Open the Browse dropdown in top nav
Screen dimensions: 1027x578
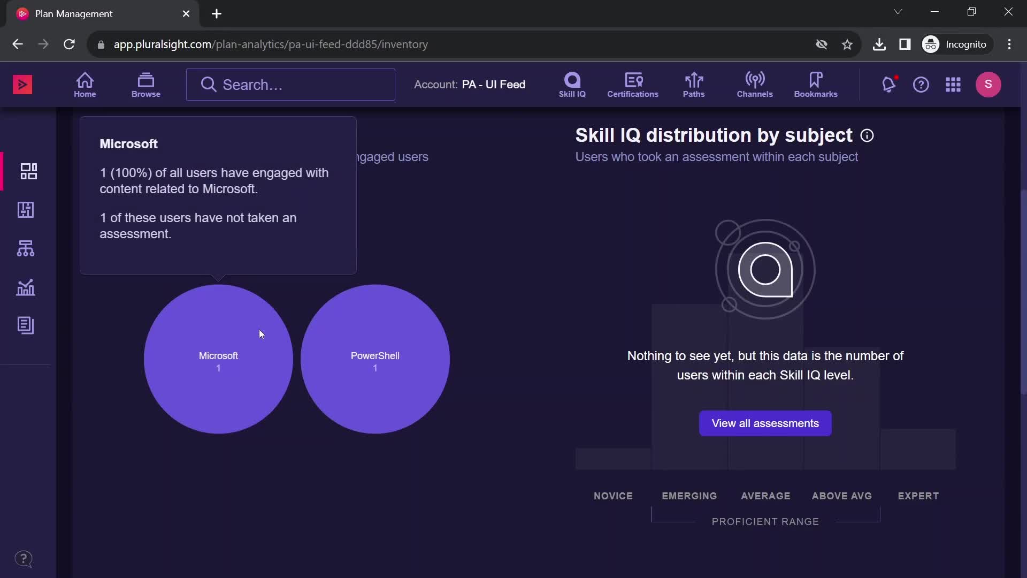(145, 84)
